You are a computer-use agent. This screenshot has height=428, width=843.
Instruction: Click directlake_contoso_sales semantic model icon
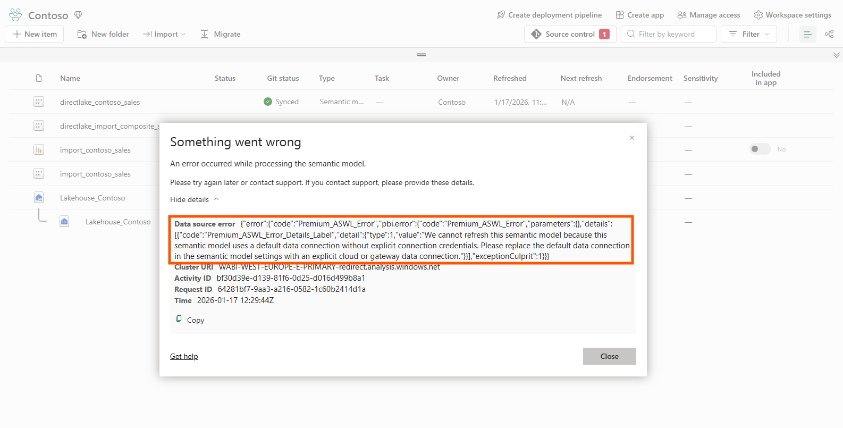pos(39,102)
